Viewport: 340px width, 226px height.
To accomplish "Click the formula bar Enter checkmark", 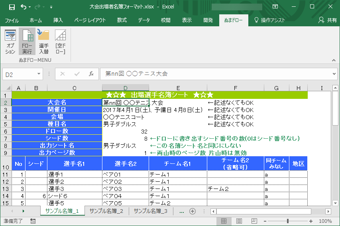I will 77,74.
